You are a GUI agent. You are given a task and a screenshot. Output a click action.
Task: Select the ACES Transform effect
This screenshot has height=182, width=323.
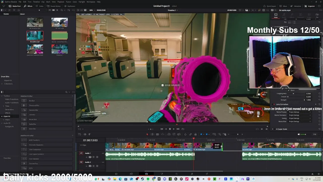pyautogui.click(x=47, y=140)
